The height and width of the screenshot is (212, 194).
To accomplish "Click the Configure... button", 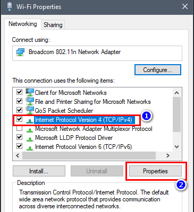I will [x=158, y=70].
